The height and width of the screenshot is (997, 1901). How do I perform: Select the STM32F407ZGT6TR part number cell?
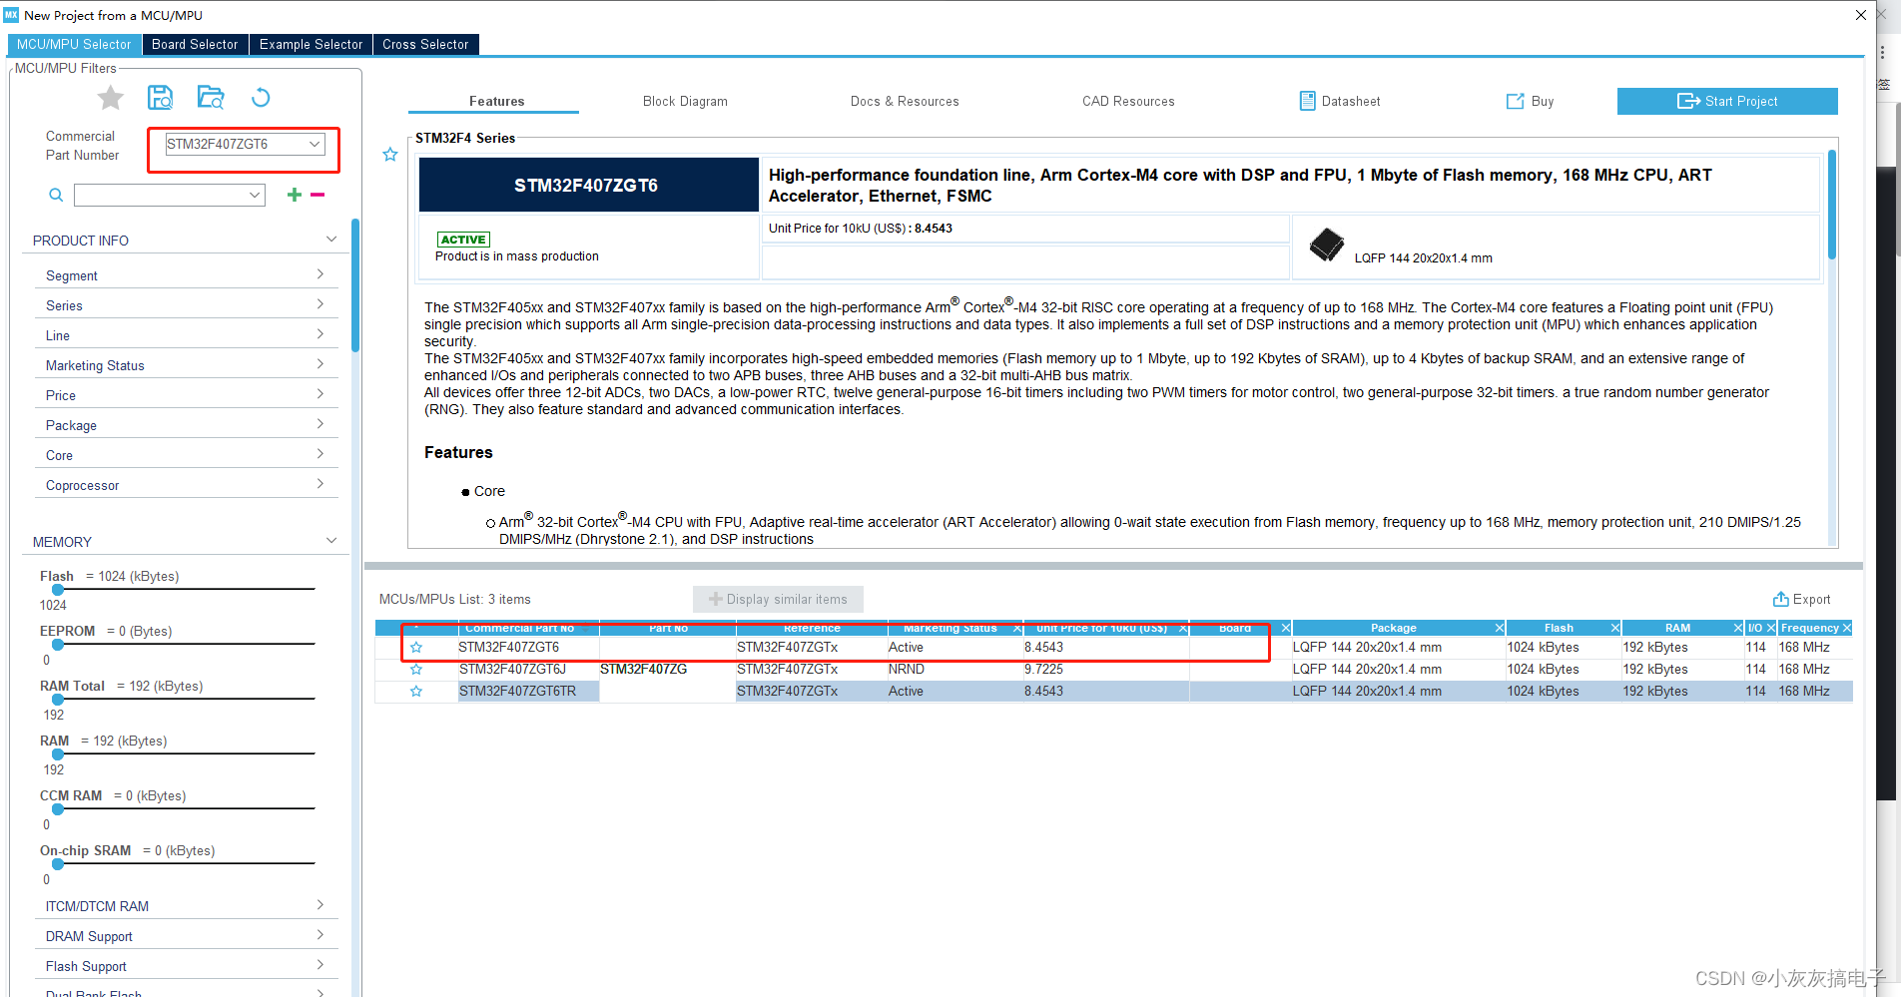[x=528, y=692]
